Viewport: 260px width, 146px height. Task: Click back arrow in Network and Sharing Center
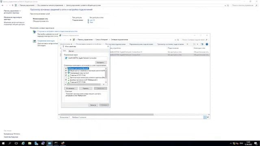[x=2, y=5]
